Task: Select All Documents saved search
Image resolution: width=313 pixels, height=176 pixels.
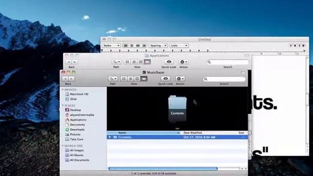Action: point(77,160)
